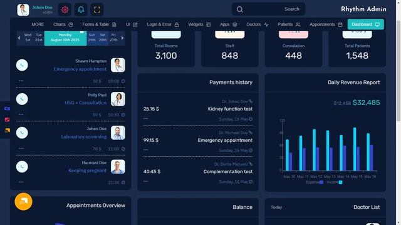Select Wed 1st date

tap(28, 37)
